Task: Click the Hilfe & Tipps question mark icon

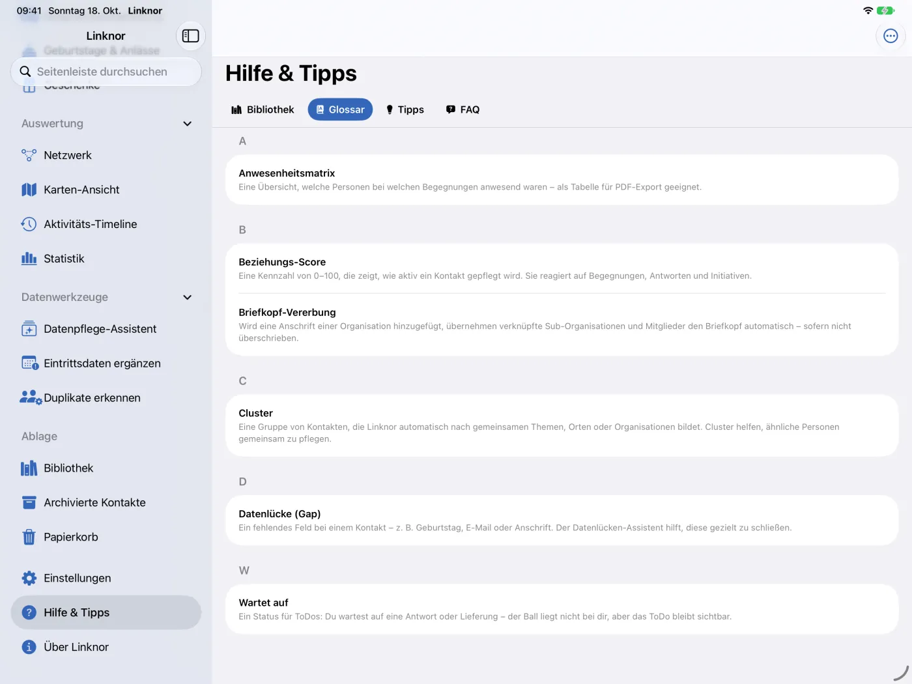Action: pos(29,613)
